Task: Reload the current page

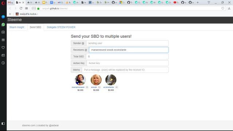Action: (21, 8)
